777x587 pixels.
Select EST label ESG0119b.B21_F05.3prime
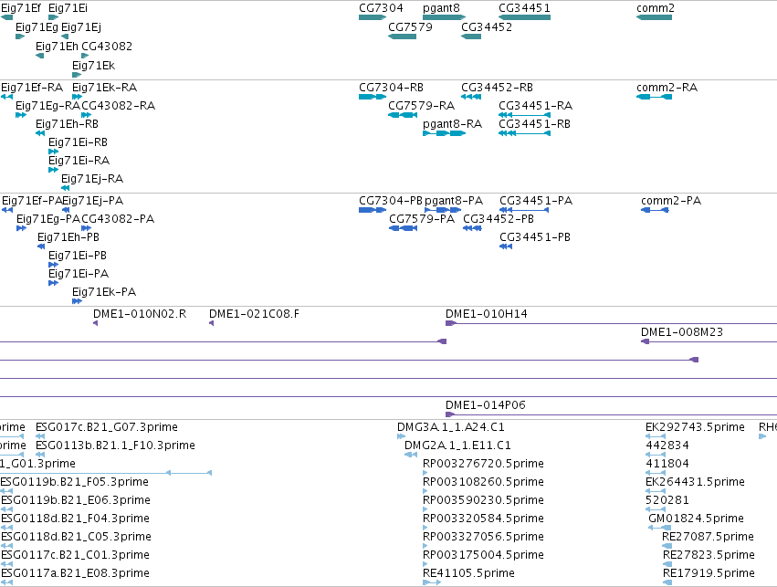75,482
